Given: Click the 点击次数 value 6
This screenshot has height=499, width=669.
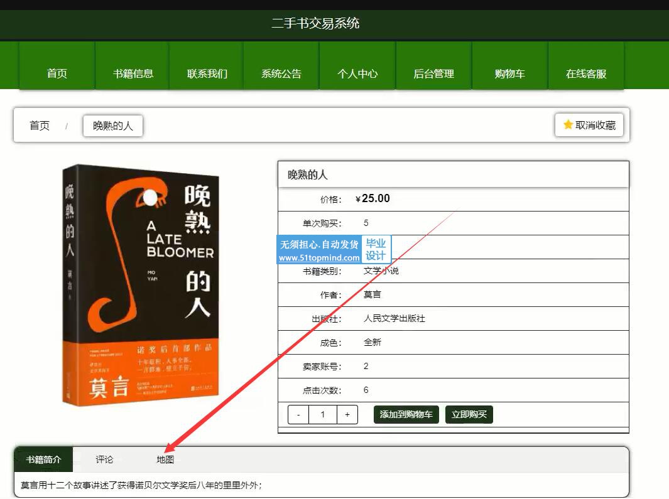Looking at the screenshot, I should coord(366,390).
